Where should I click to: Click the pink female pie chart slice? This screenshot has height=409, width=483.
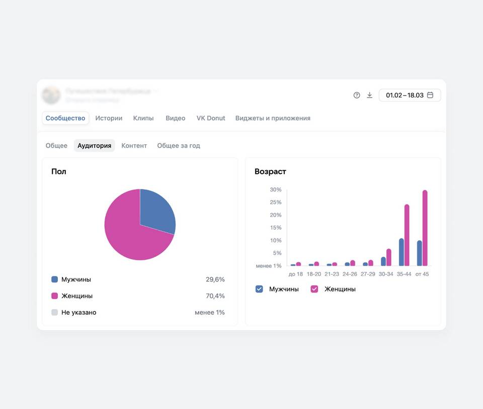coord(126,234)
